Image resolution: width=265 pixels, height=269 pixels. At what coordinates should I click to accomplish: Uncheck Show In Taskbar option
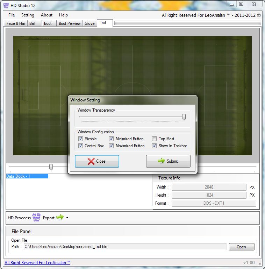click(x=155, y=146)
